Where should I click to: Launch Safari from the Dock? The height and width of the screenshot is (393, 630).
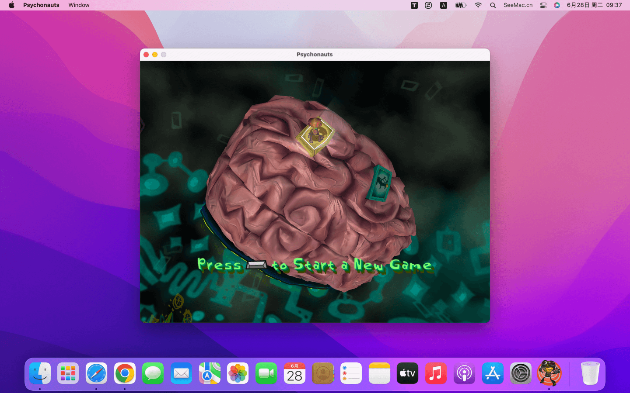point(96,373)
